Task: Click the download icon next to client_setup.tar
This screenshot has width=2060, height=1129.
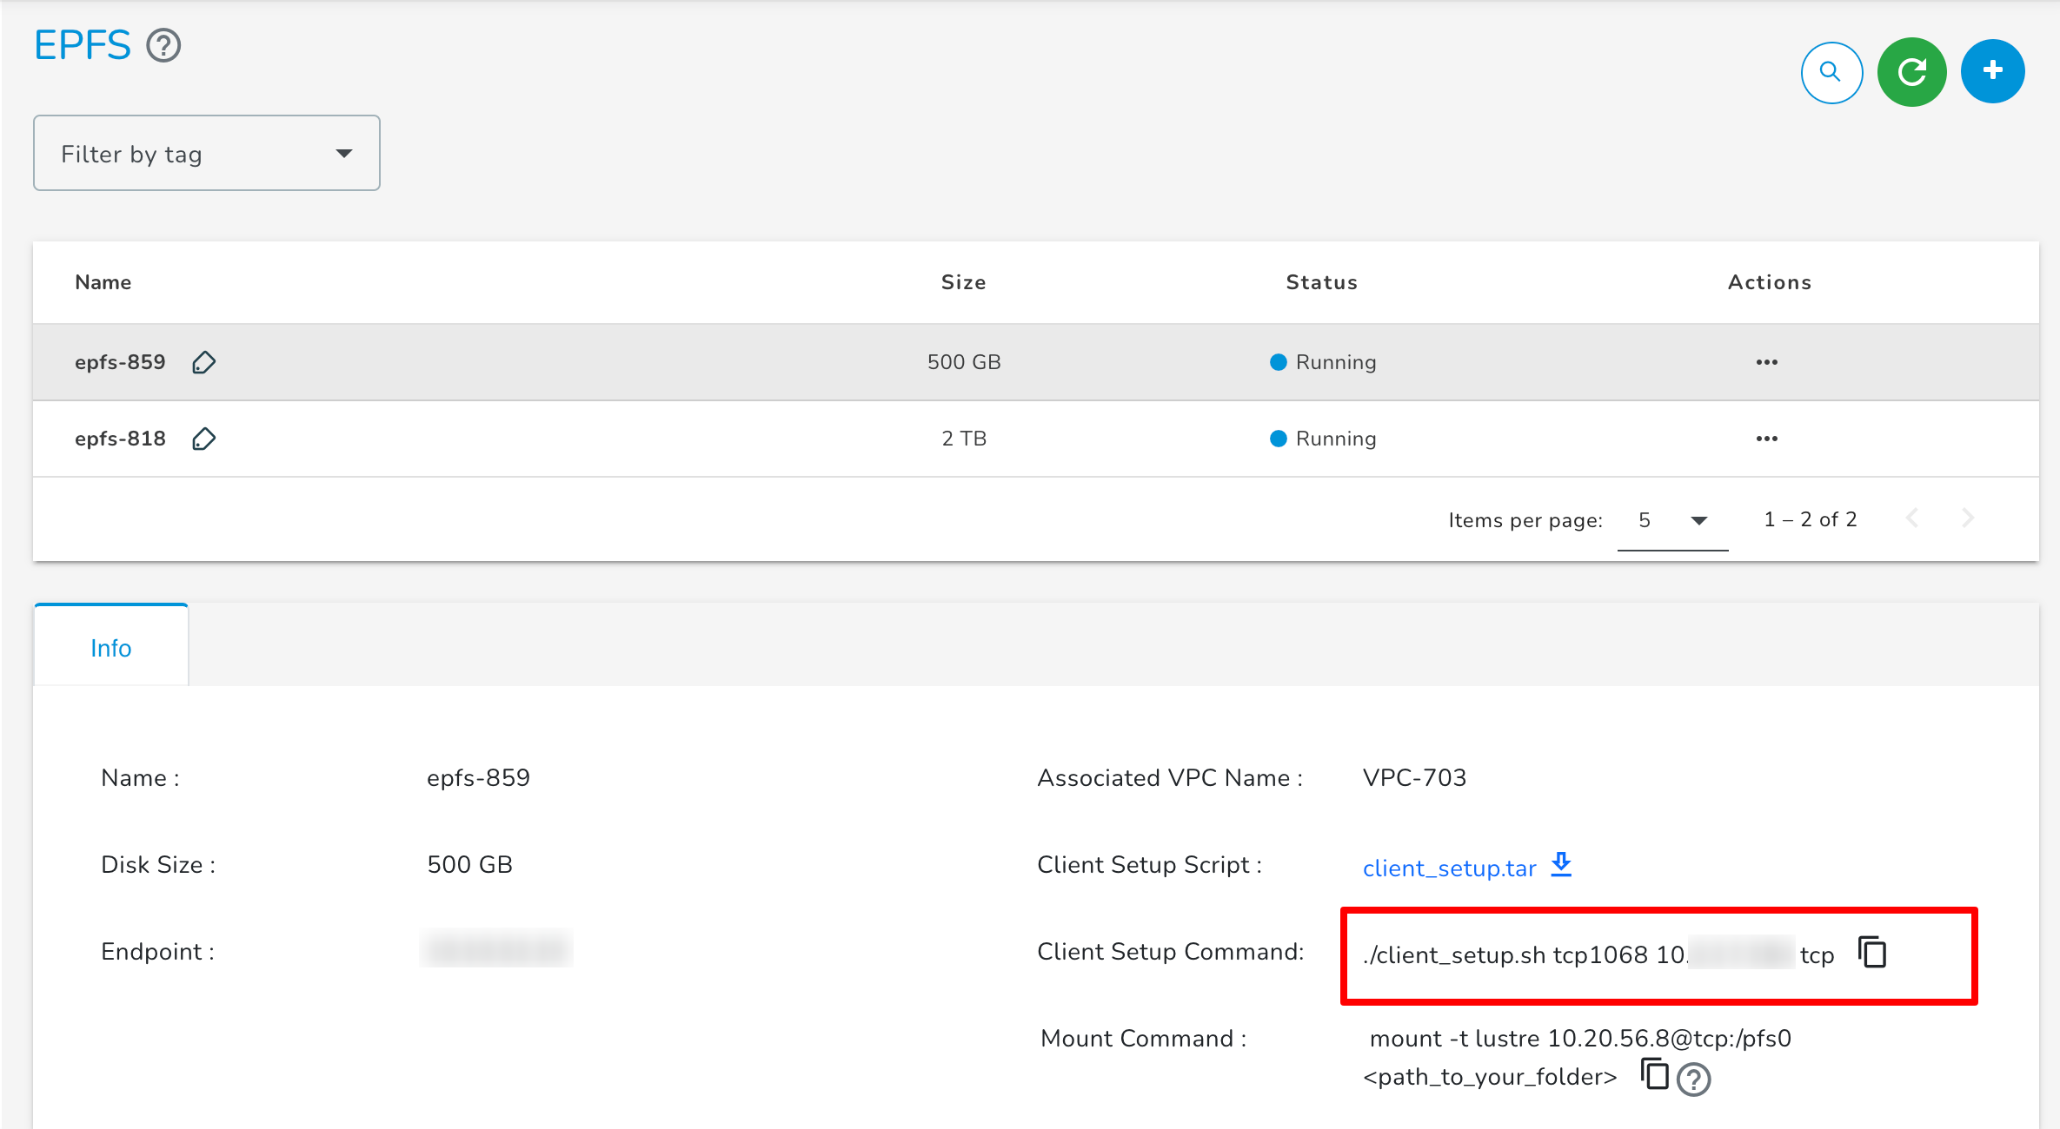Action: [x=1561, y=865]
